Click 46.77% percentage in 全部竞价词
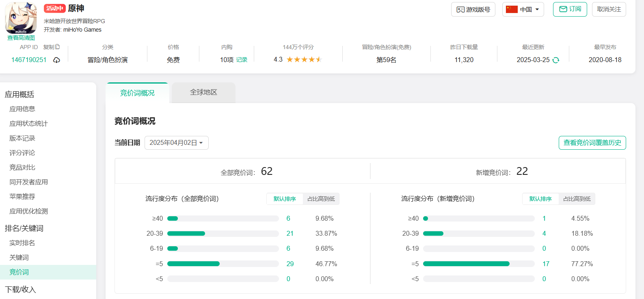The height and width of the screenshot is (299, 644). [326, 264]
